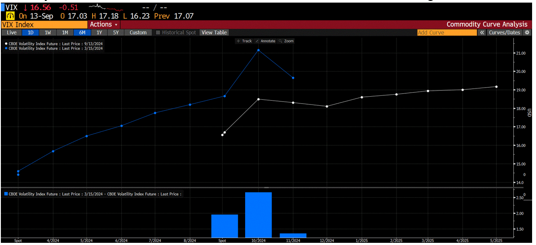Select the 5Y time range tab
This screenshot has height=245, width=536.
tap(116, 33)
